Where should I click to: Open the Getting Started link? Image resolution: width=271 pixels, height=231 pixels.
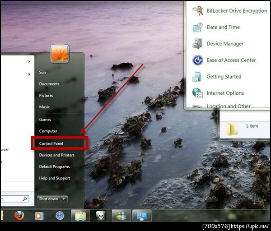224,77
